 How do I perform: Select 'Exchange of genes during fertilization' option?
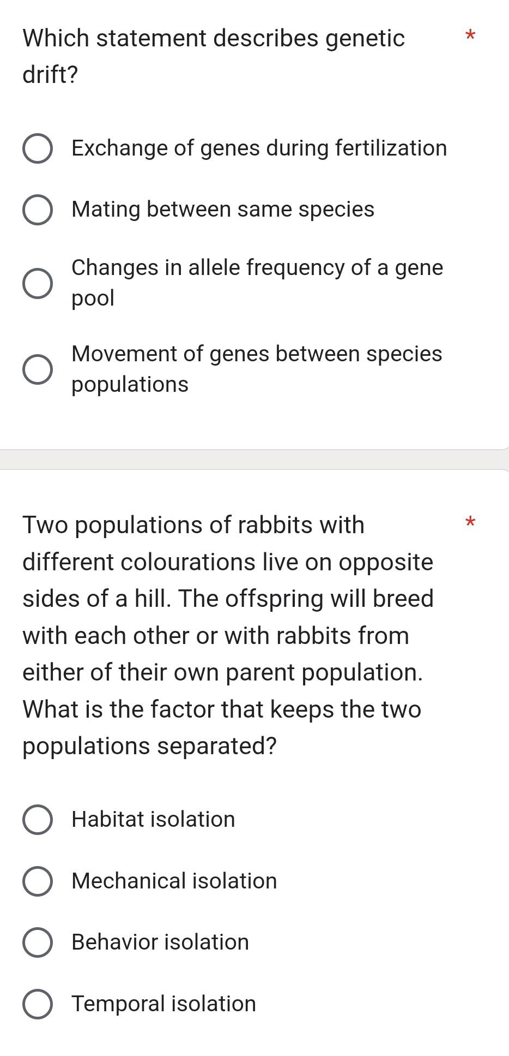38,148
